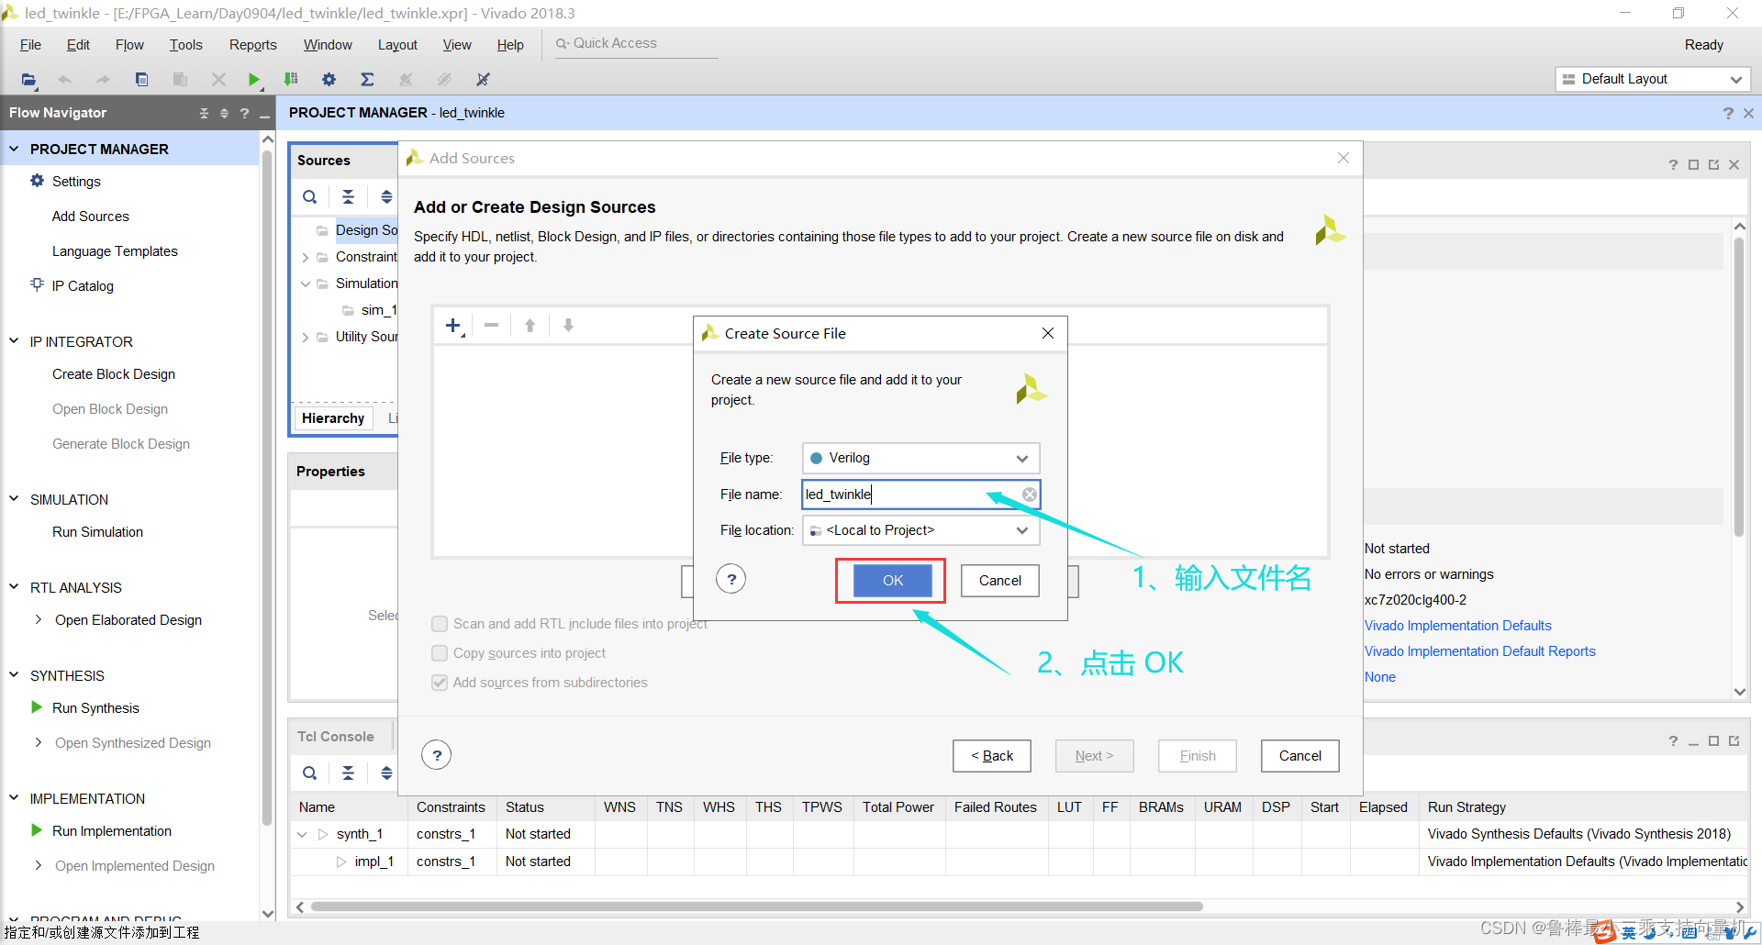This screenshot has width=1762, height=945.
Task: Click the move down arrow icon
Action: tap(568, 326)
